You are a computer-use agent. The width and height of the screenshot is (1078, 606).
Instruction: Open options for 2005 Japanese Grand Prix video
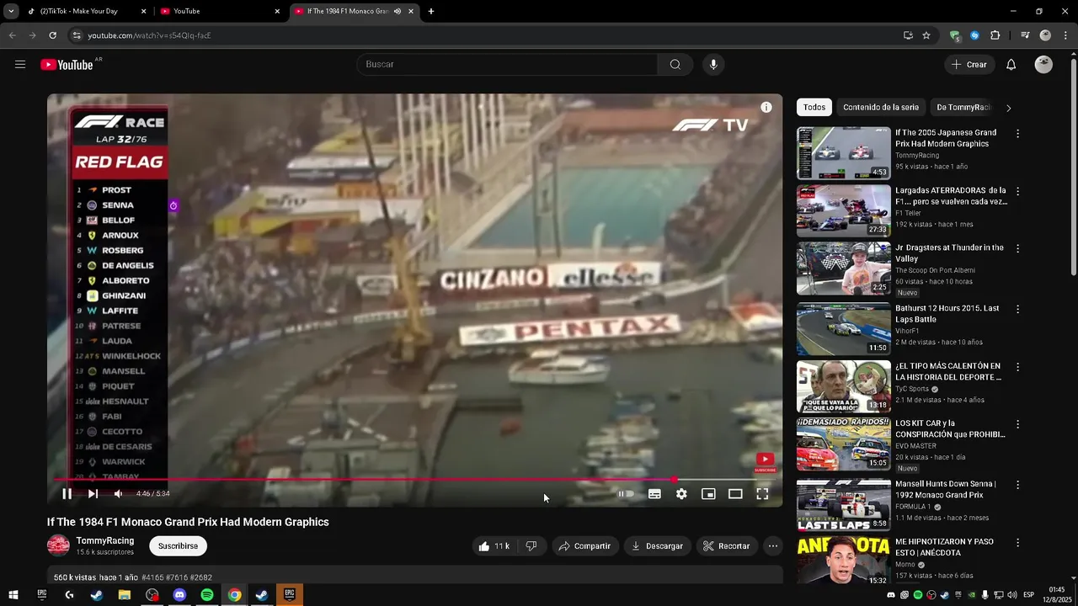pyautogui.click(x=1017, y=134)
